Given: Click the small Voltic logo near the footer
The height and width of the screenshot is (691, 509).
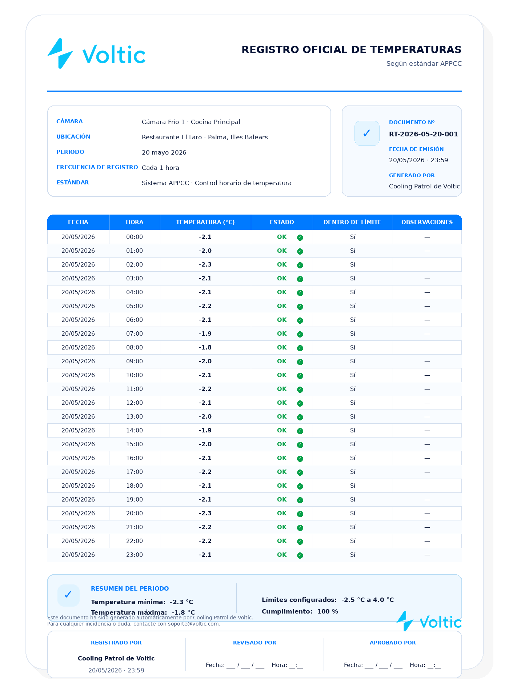Looking at the screenshot, I should click(429, 621).
